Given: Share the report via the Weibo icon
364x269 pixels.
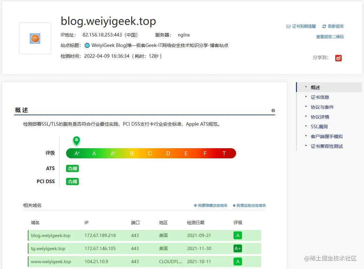Looking at the screenshot, I should pos(338,57).
